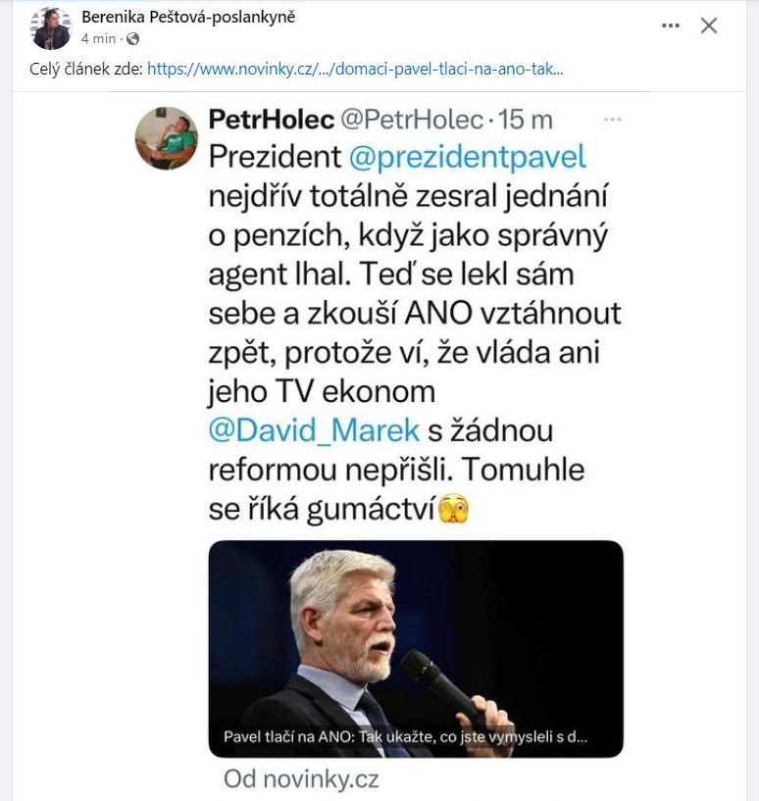759x801 pixels.
Task: Select the bold PetrHolec display name
Action: point(271,120)
